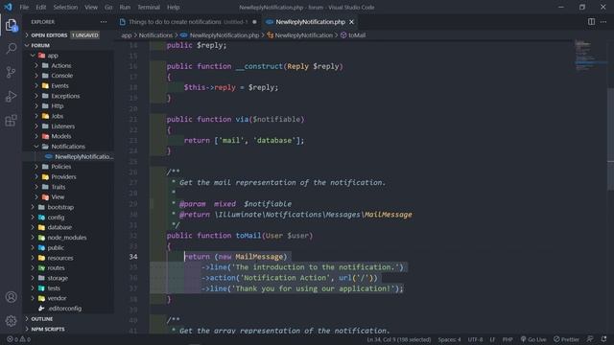Open the .editorconfig file
614x345 pixels.
(68, 309)
